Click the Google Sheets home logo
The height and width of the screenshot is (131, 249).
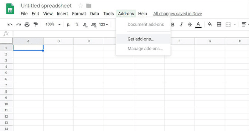coord(10,9)
